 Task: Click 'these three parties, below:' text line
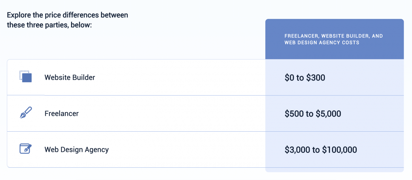click(x=49, y=25)
